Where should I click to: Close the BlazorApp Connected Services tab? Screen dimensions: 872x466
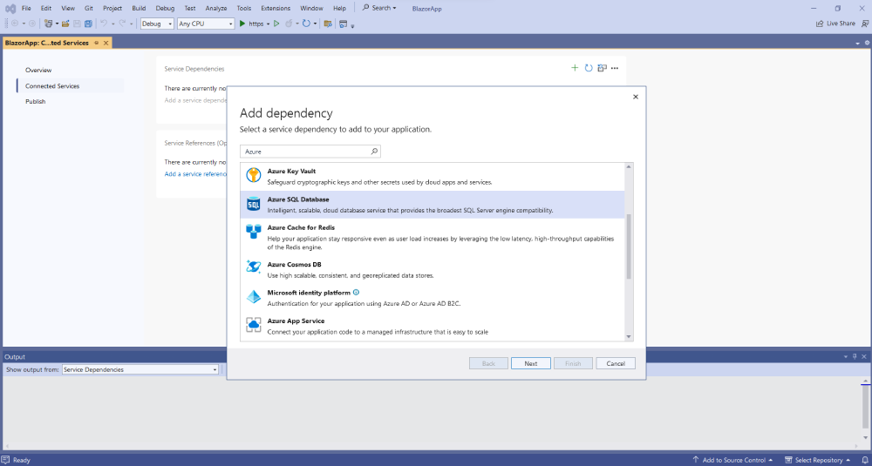click(x=106, y=43)
